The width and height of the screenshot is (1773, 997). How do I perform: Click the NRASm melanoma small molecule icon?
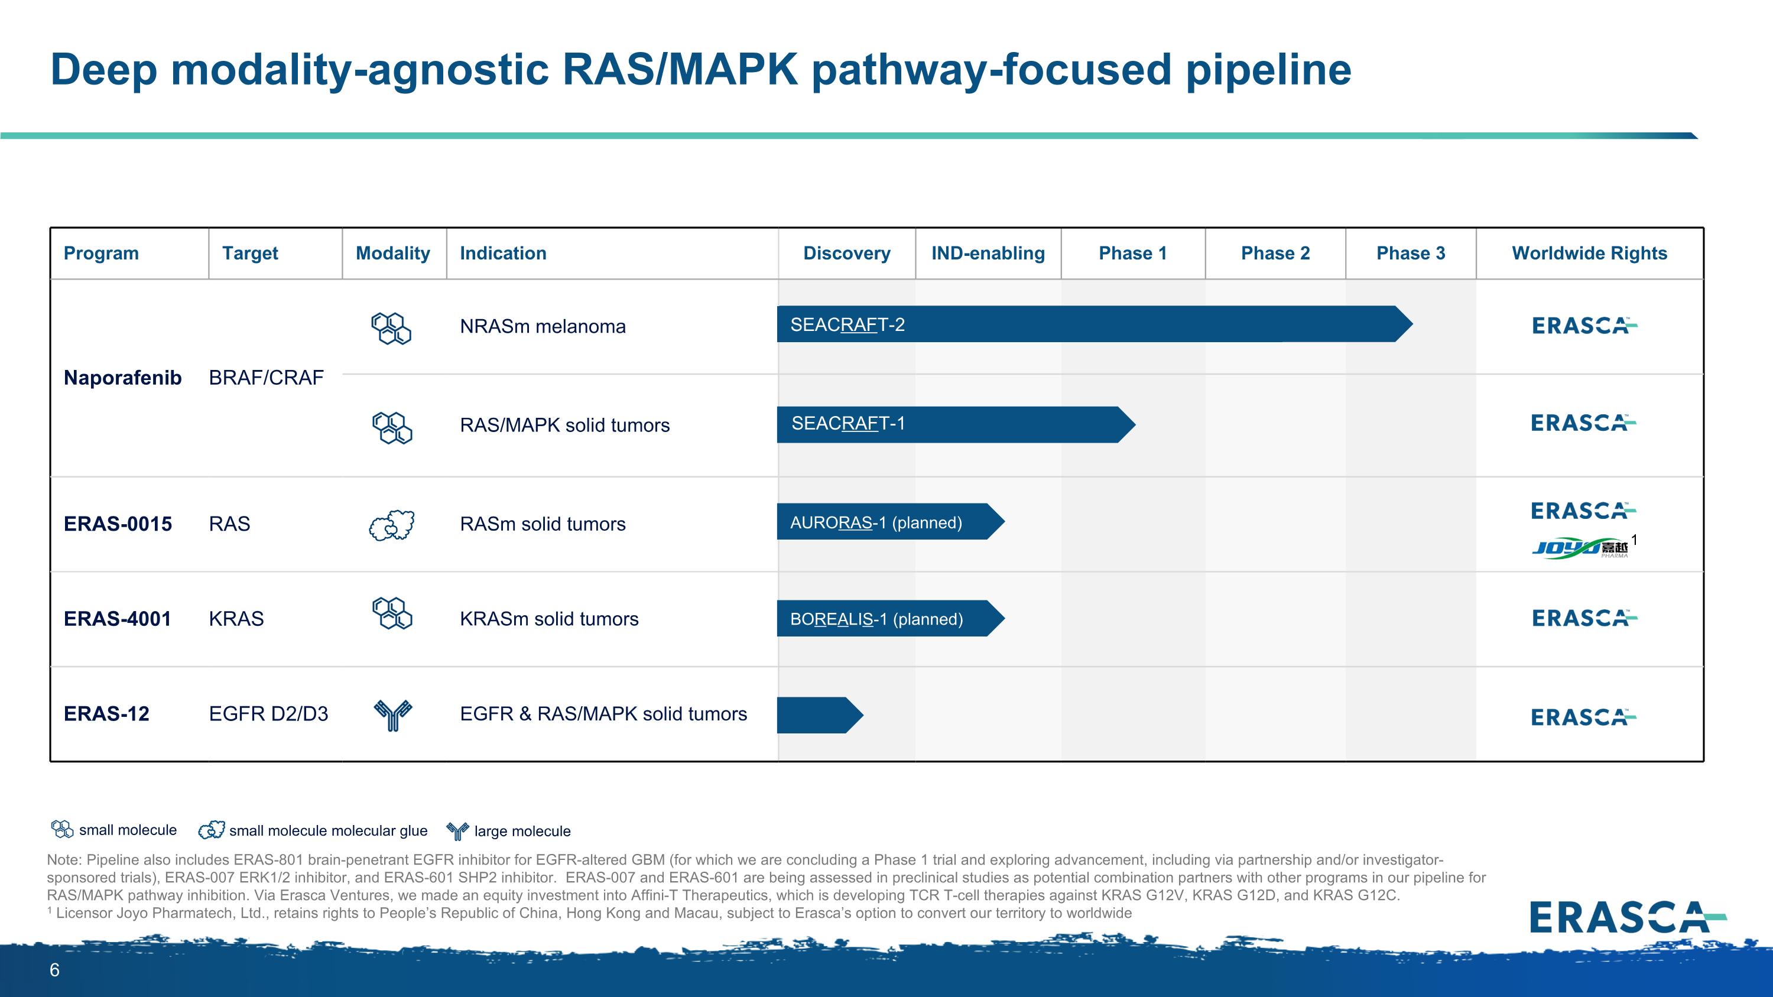[x=391, y=328]
